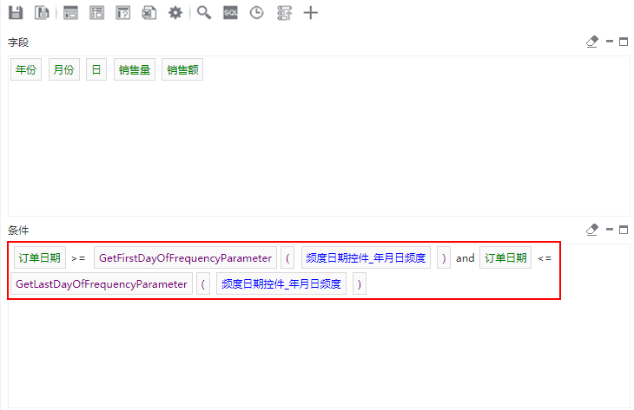Select the 月份 field chip

pos(64,70)
